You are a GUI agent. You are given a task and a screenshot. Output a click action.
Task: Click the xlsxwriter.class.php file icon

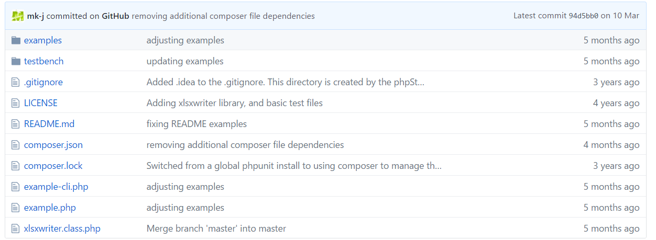(15, 228)
